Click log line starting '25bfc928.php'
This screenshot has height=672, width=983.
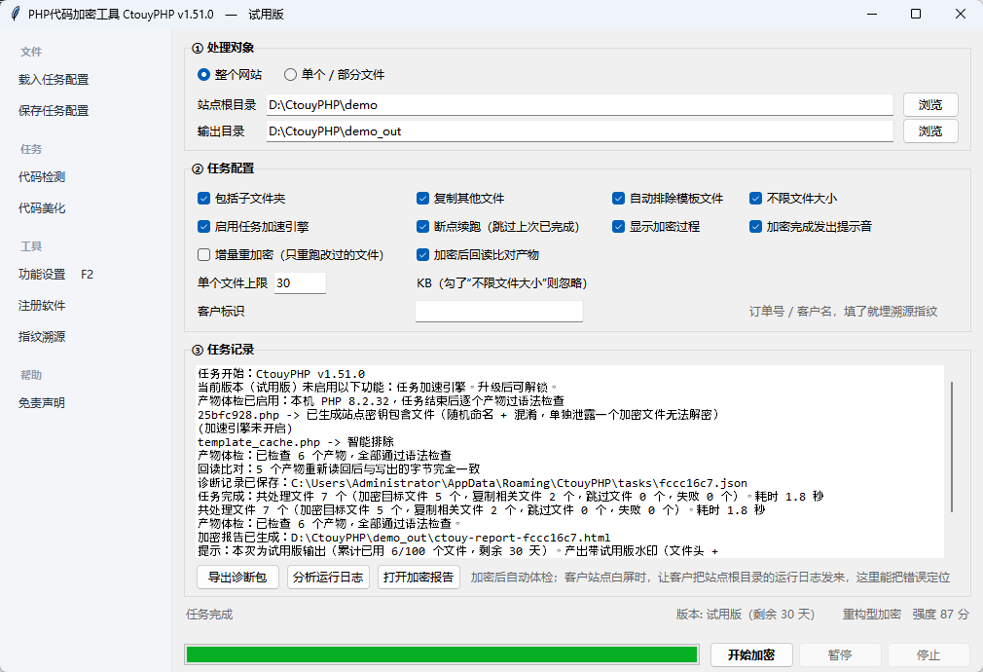coord(459,415)
